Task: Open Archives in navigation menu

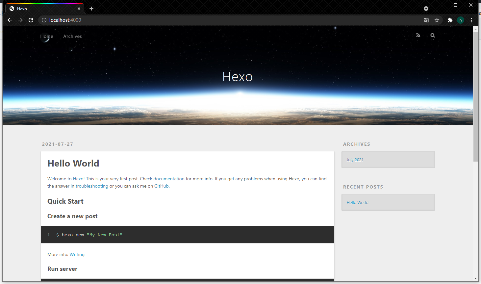Action: point(72,36)
